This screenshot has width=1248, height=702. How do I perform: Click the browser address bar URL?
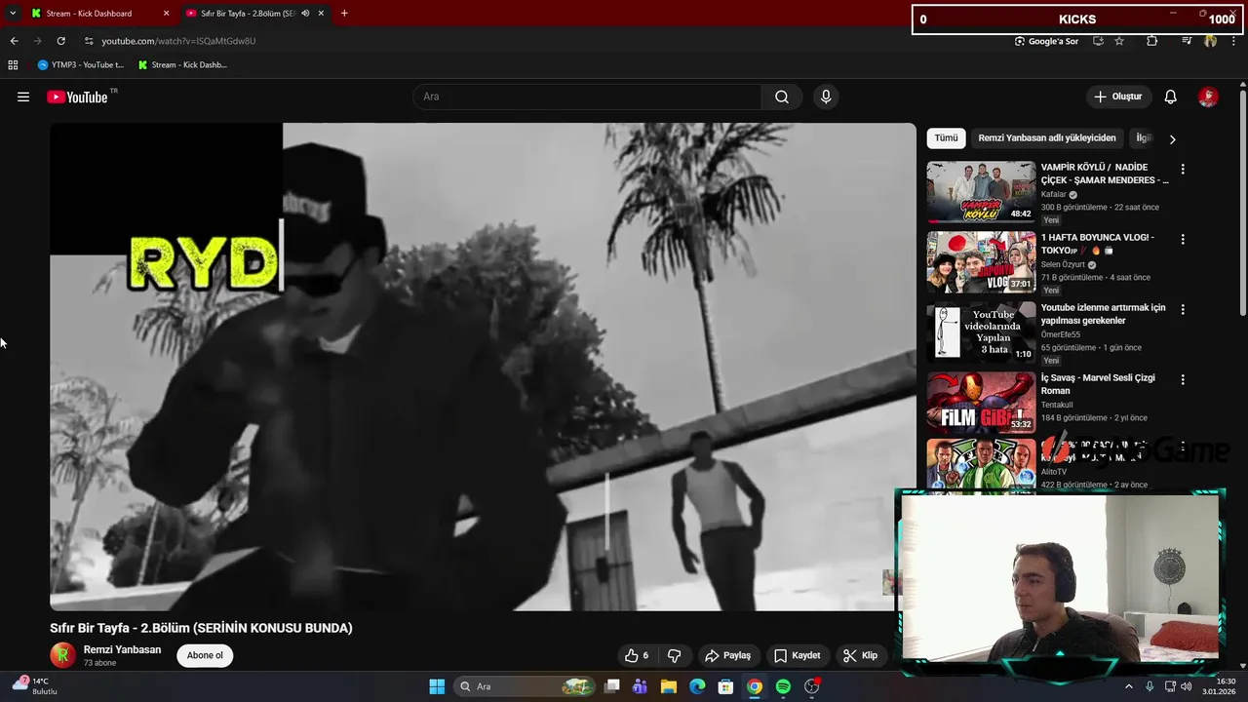click(178, 41)
